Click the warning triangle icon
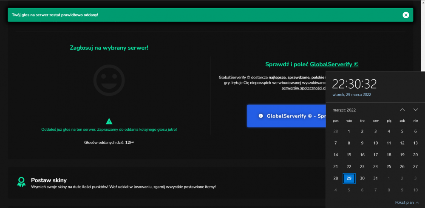The image size is (425, 208). pyautogui.click(x=109, y=121)
